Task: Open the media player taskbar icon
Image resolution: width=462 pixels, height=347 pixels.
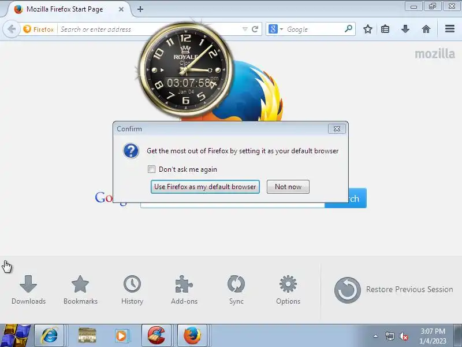Action: (121, 336)
